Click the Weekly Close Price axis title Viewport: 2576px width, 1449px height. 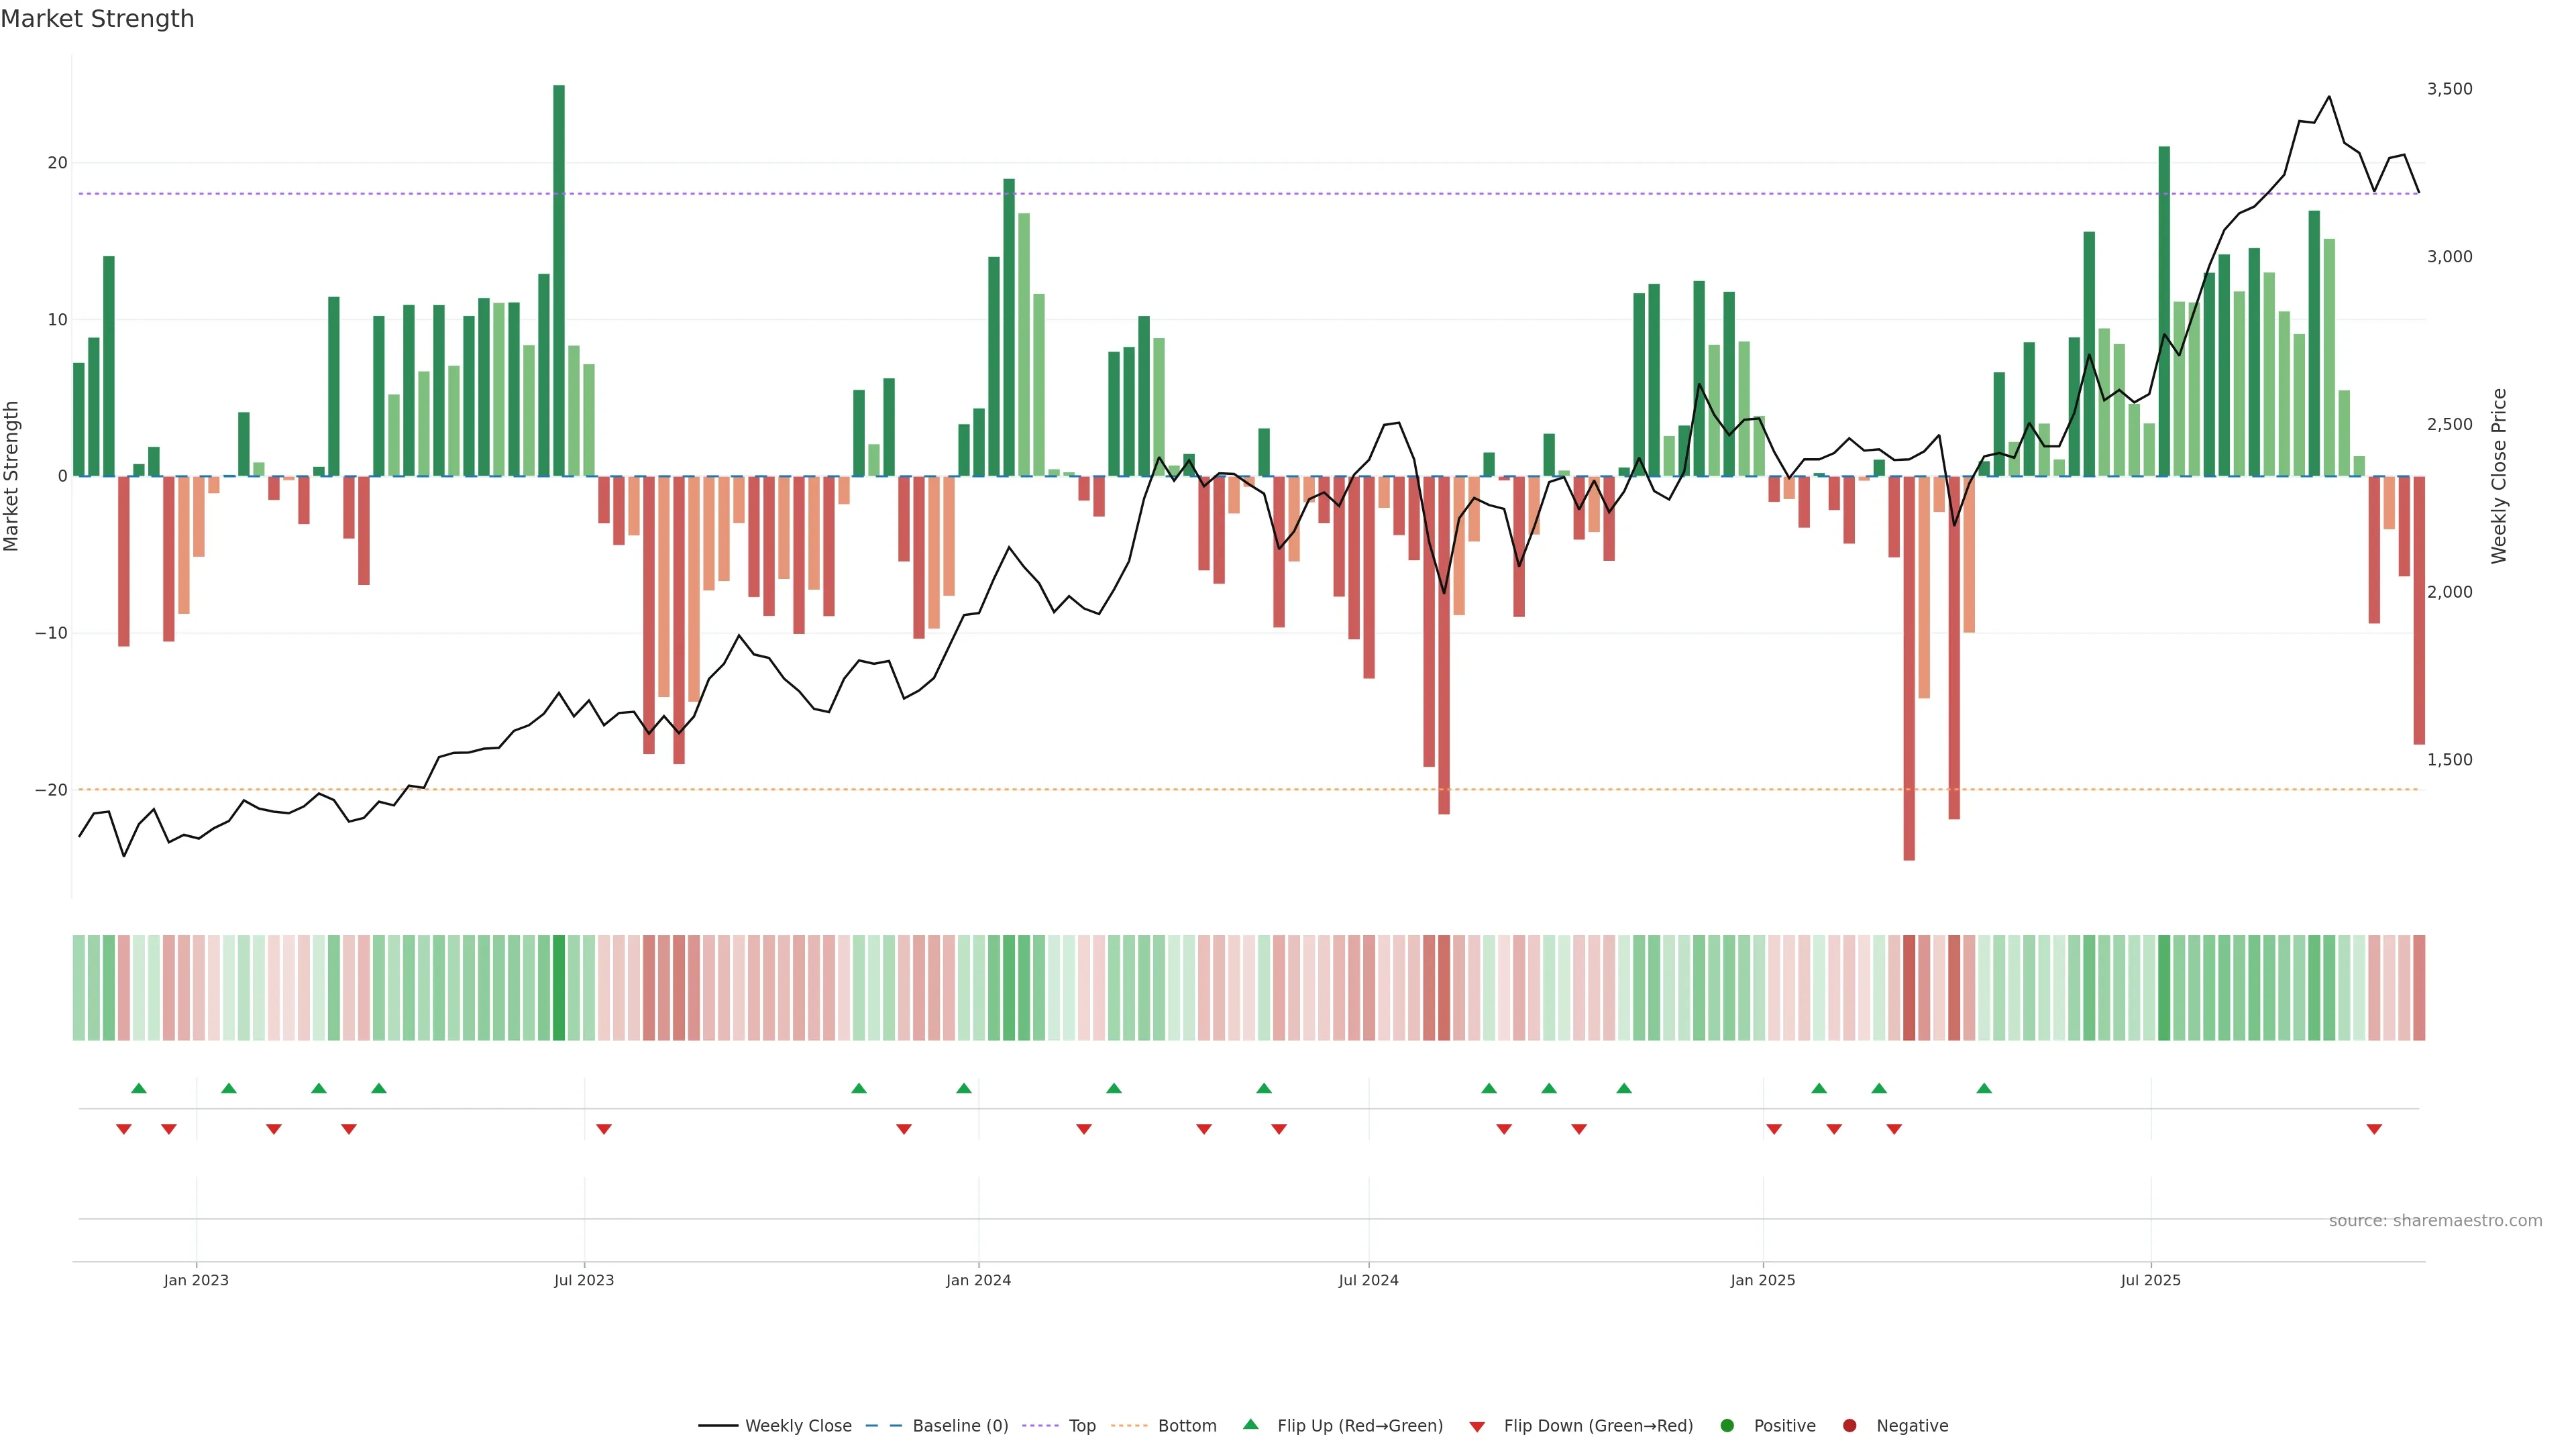tap(2499, 476)
